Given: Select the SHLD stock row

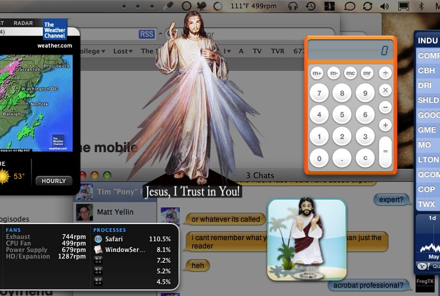Looking at the screenshot, I should click(x=427, y=100).
